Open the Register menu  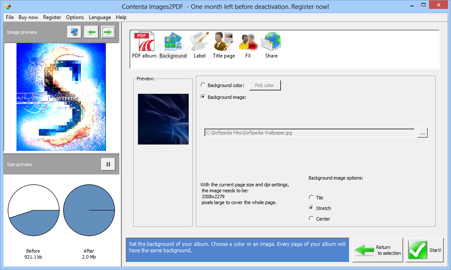click(52, 17)
